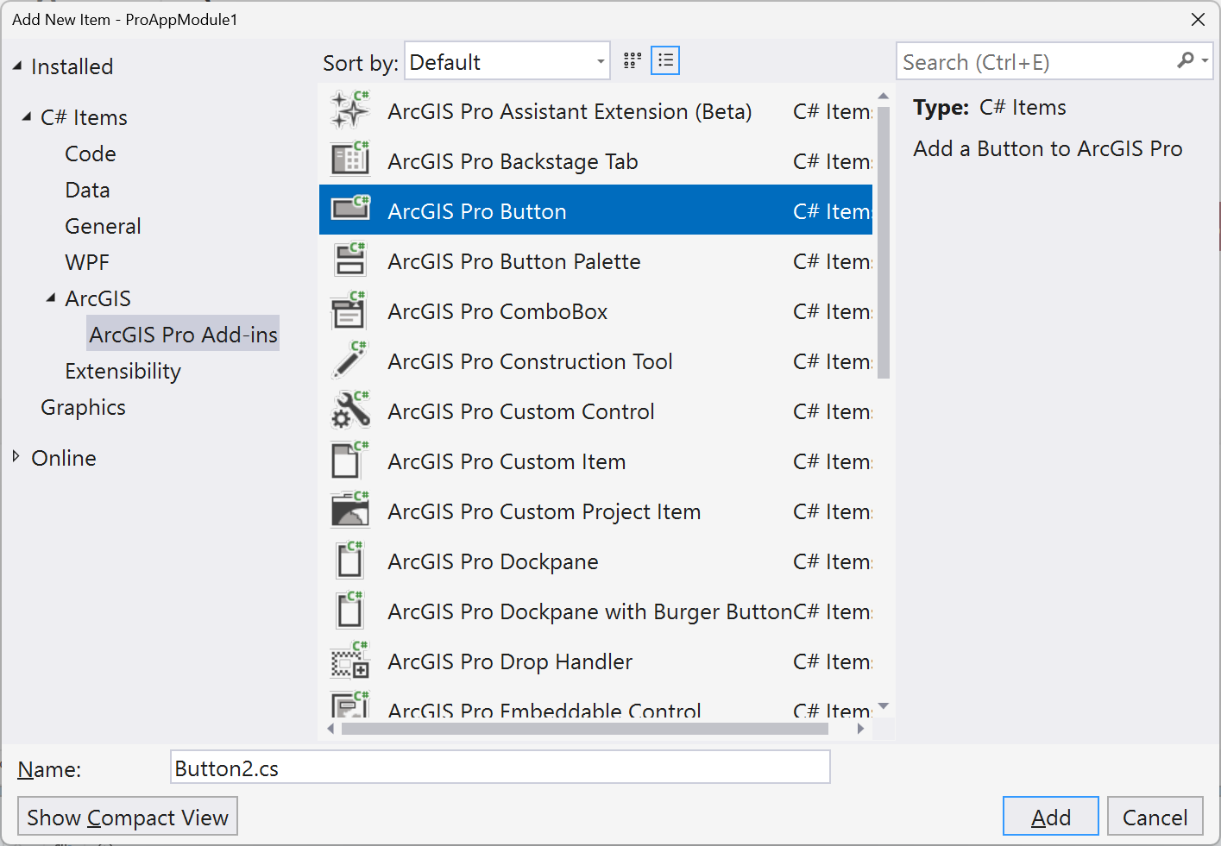Image resolution: width=1221 pixels, height=846 pixels.
Task: Open the search options dropdown arrow
Action: (x=1205, y=60)
